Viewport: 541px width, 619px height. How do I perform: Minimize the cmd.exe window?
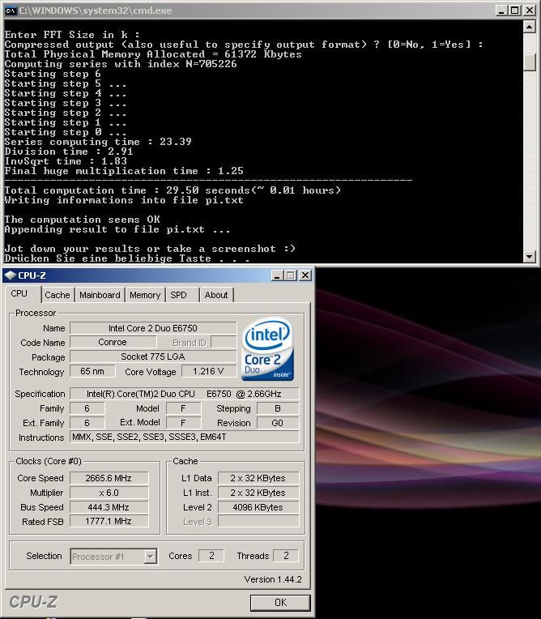[501, 11]
